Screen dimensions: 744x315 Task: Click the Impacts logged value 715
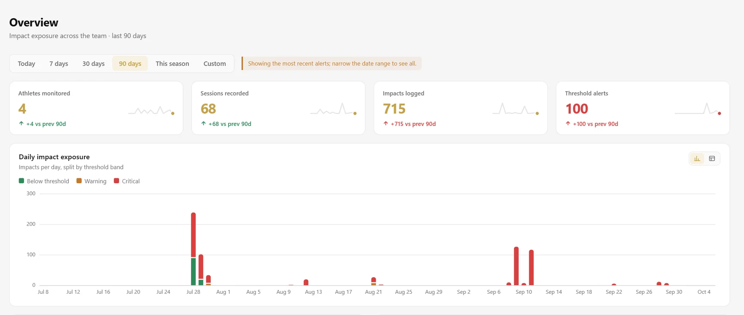(394, 109)
